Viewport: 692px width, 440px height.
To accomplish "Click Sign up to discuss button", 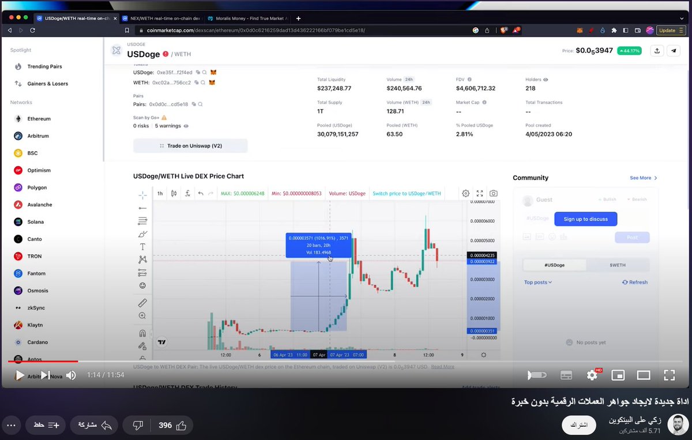I will pos(585,219).
